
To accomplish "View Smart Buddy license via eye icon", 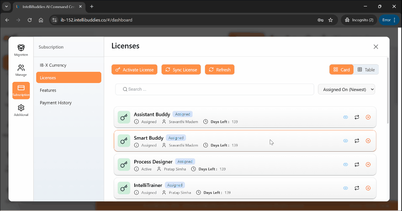I will coord(346,141).
